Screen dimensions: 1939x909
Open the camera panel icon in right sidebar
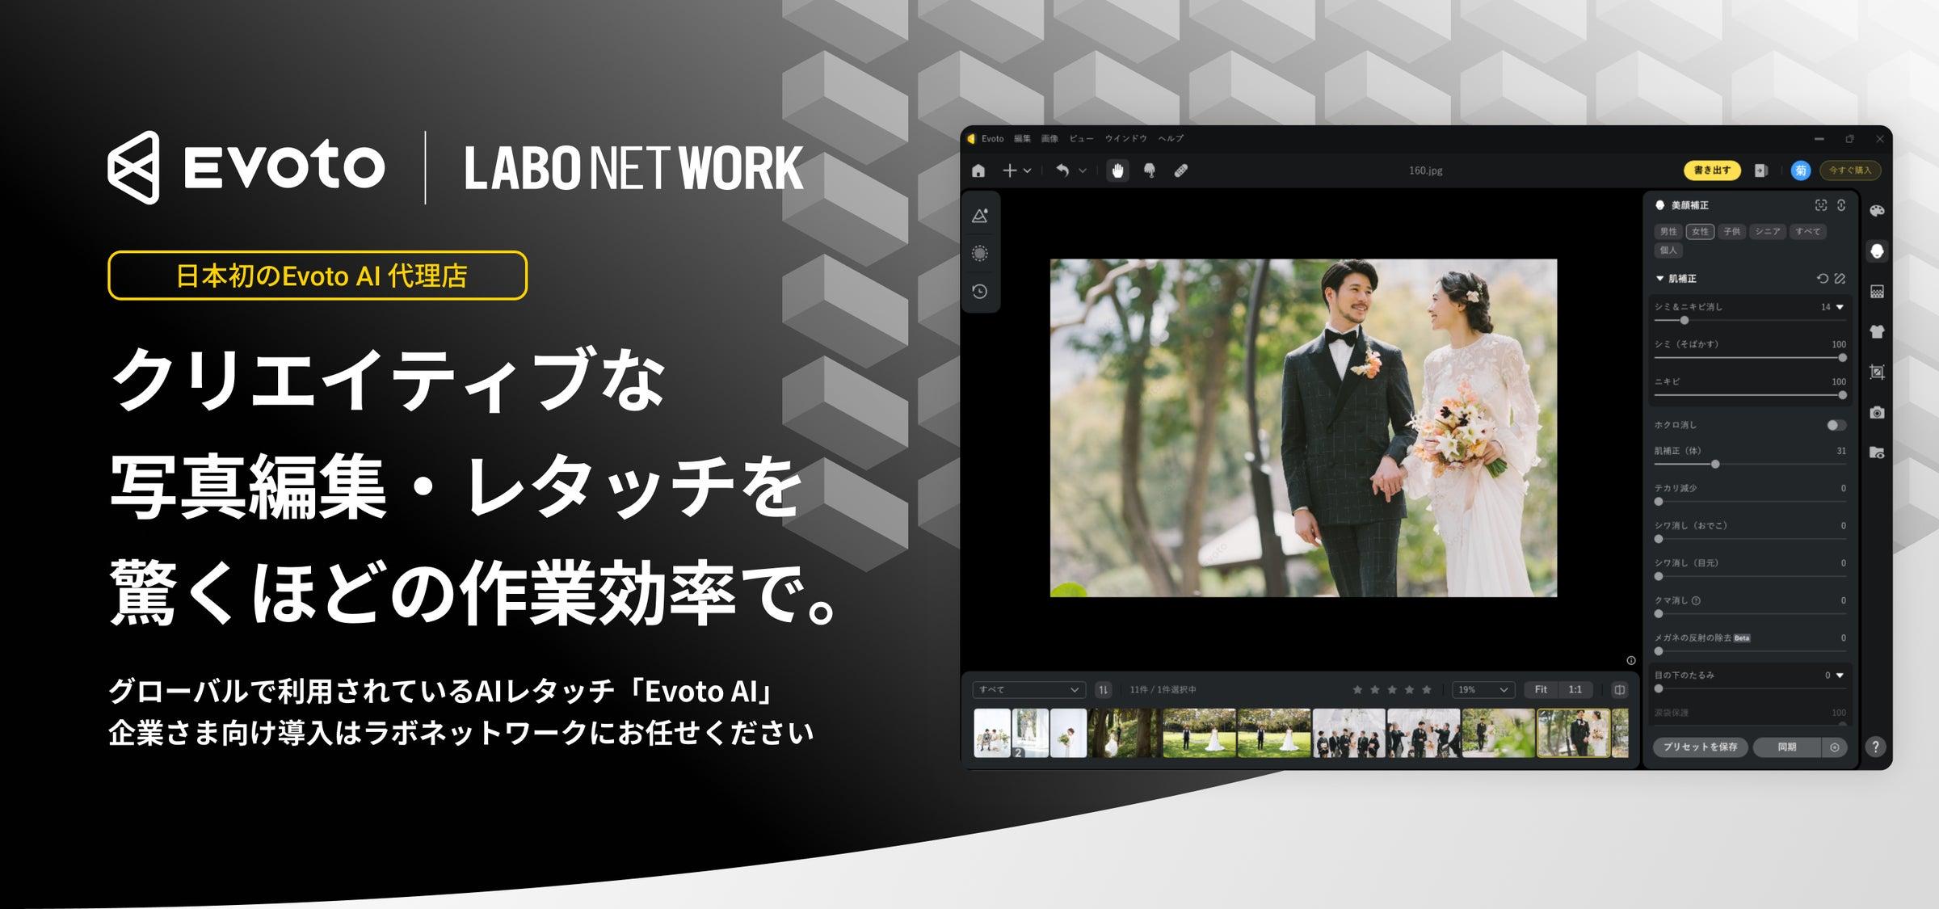(1877, 412)
